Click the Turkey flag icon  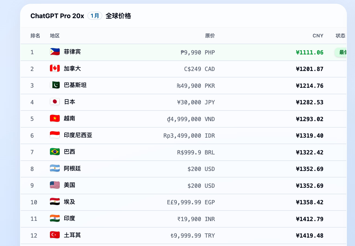(x=55, y=235)
